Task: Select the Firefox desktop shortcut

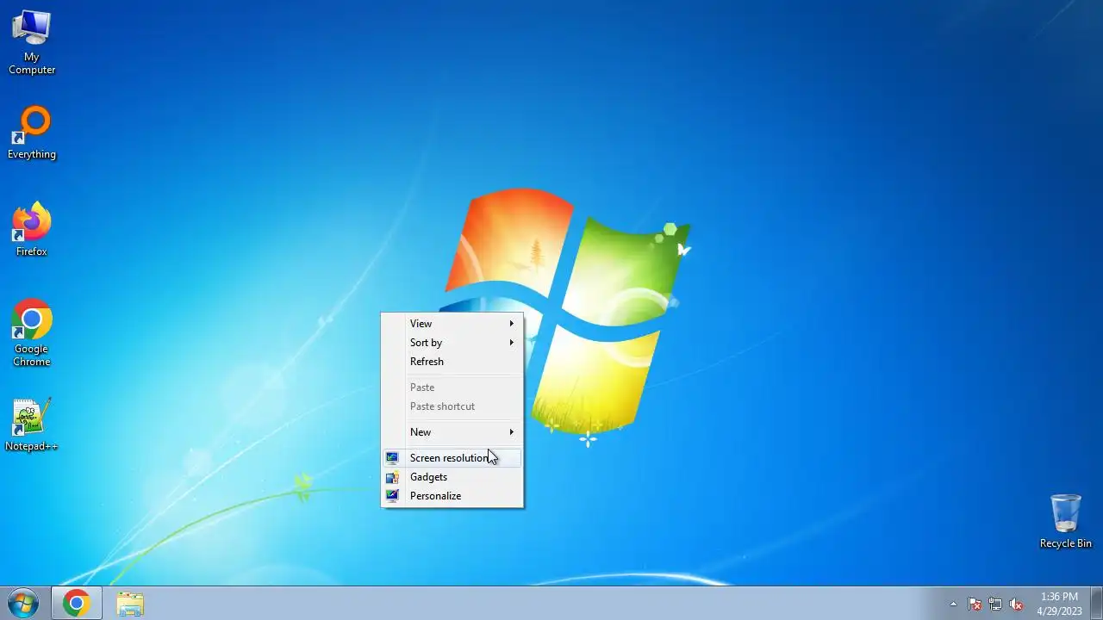Action: 32,230
